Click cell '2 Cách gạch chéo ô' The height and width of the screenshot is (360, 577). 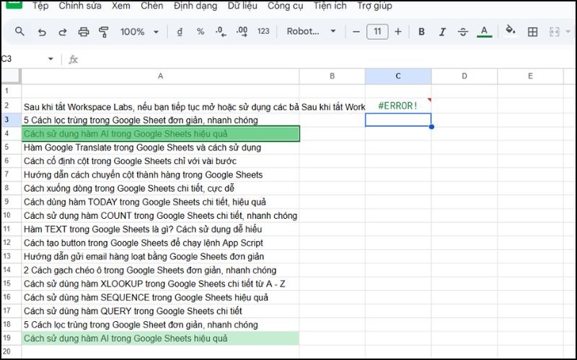[x=160, y=270]
